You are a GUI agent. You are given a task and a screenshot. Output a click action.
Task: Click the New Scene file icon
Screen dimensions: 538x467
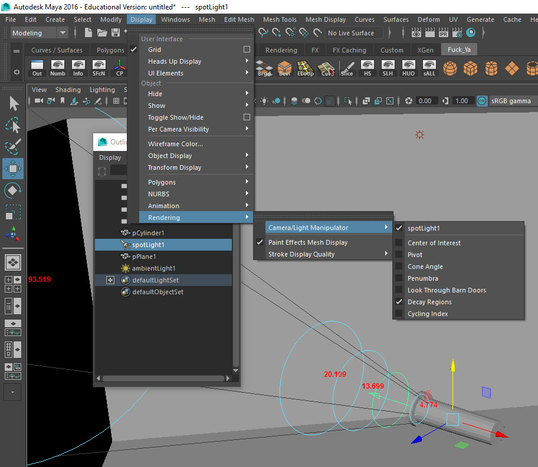coord(88,32)
